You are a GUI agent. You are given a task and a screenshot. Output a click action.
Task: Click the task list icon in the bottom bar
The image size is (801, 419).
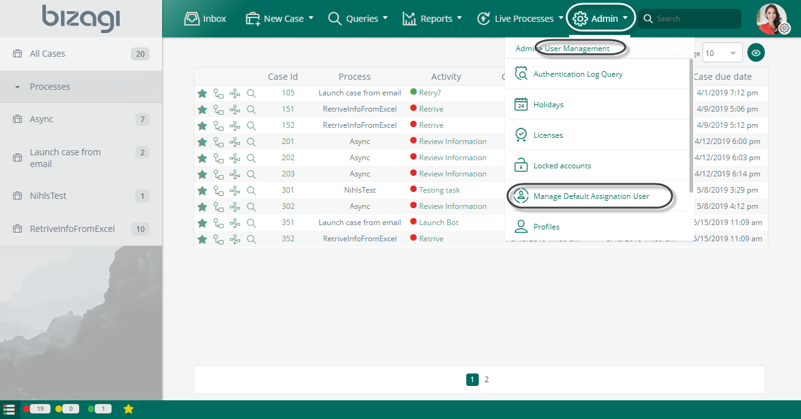[x=9, y=409]
